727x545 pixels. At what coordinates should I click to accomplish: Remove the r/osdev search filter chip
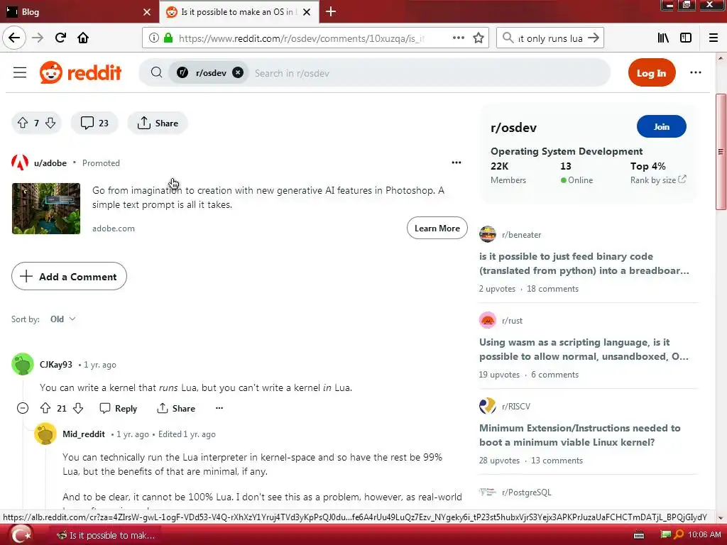[x=238, y=73]
